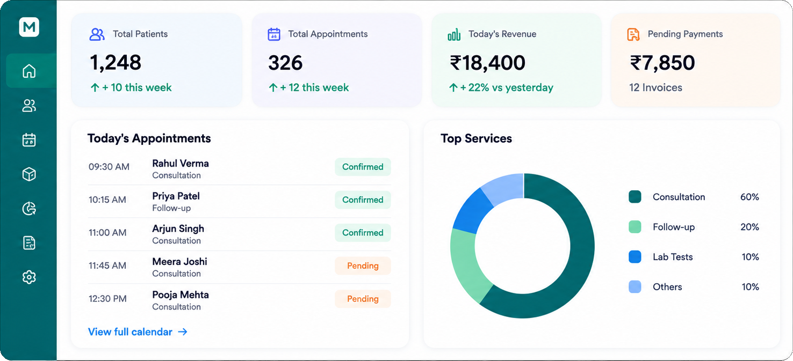
Task: Click the 326 total appointments value
Action: click(285, 63)
